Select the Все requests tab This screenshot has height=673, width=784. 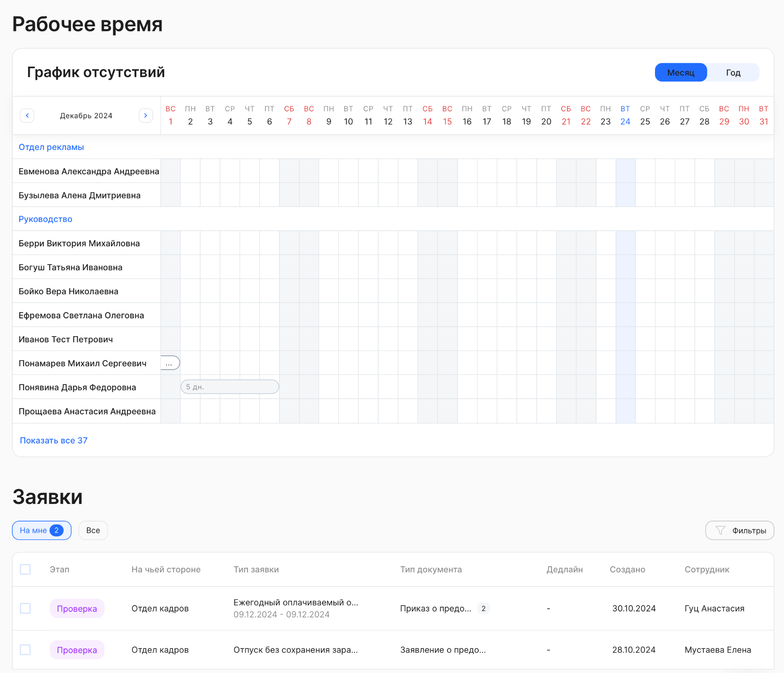pos(93,530)
